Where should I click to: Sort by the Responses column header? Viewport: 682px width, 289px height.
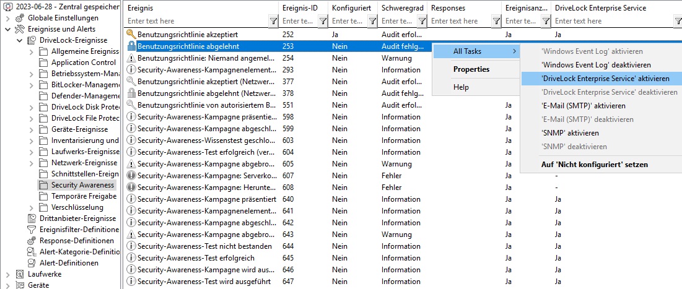(465, 8)
